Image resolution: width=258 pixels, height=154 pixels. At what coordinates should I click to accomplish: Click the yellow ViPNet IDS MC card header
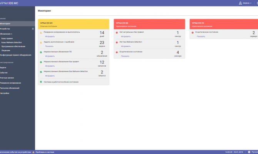(x=74, y=24)
